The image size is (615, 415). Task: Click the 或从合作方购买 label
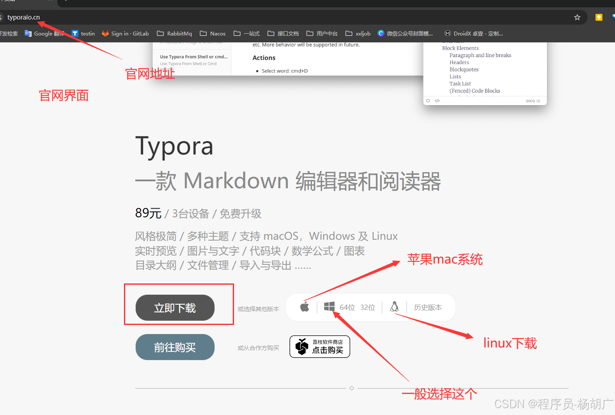pyautogui.click(x=258, y=348)
